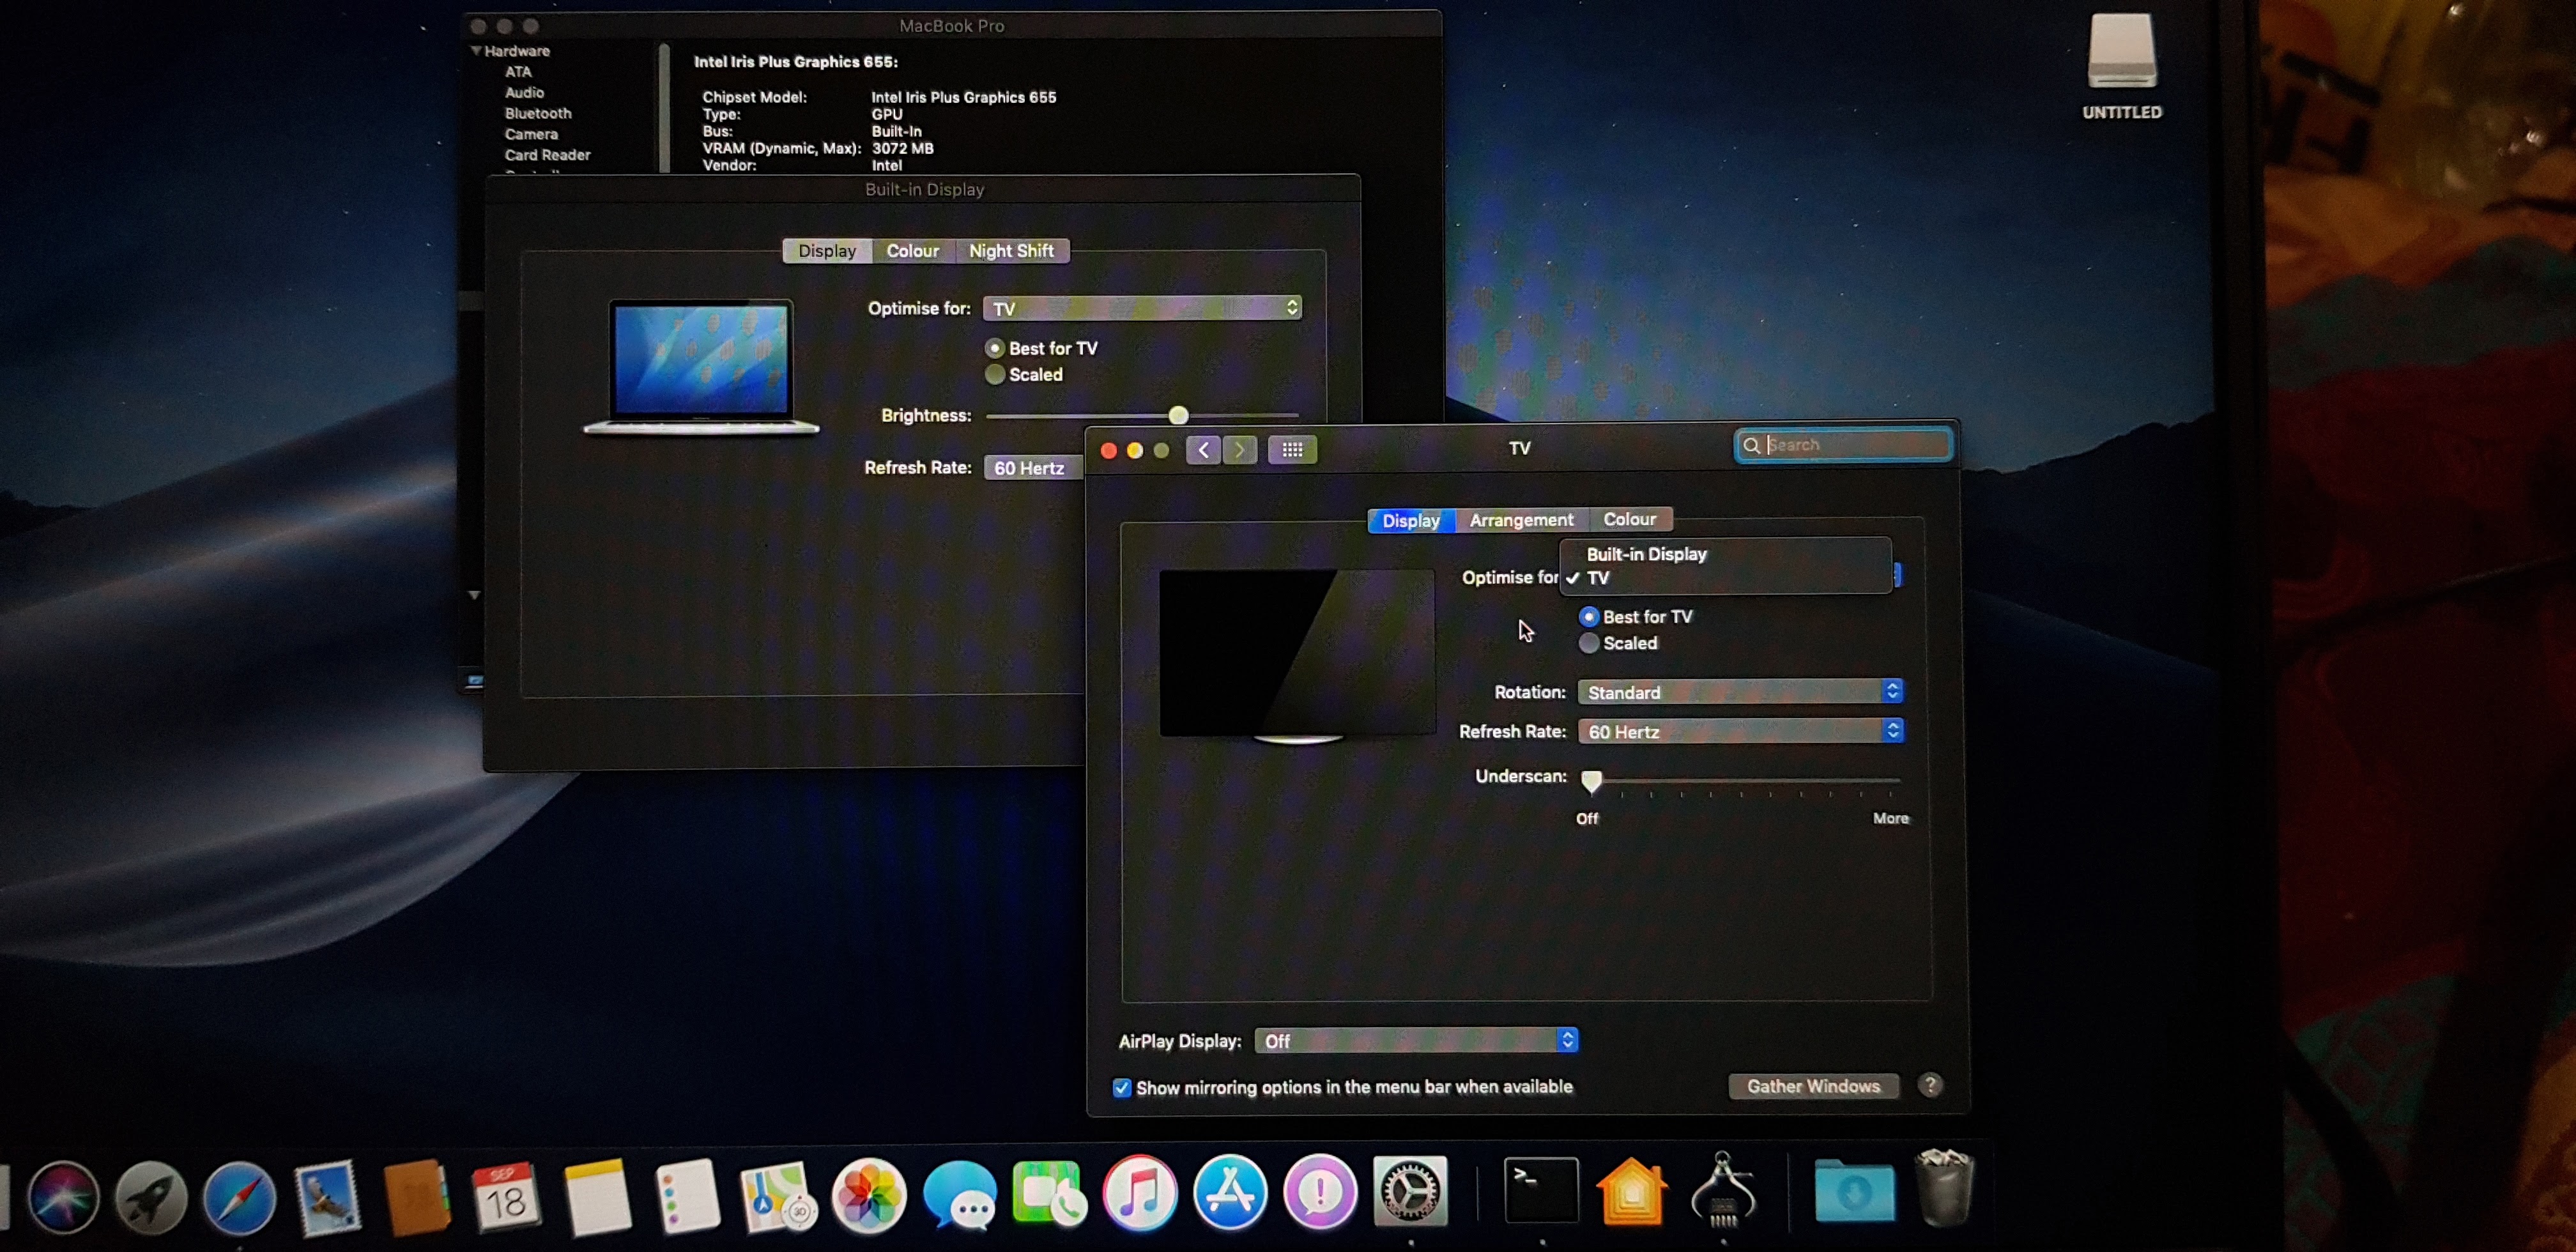Select UNTITLED drive on desktop
The width and height of the screenshot is (2576, 1252).
tap(2122, 66)
